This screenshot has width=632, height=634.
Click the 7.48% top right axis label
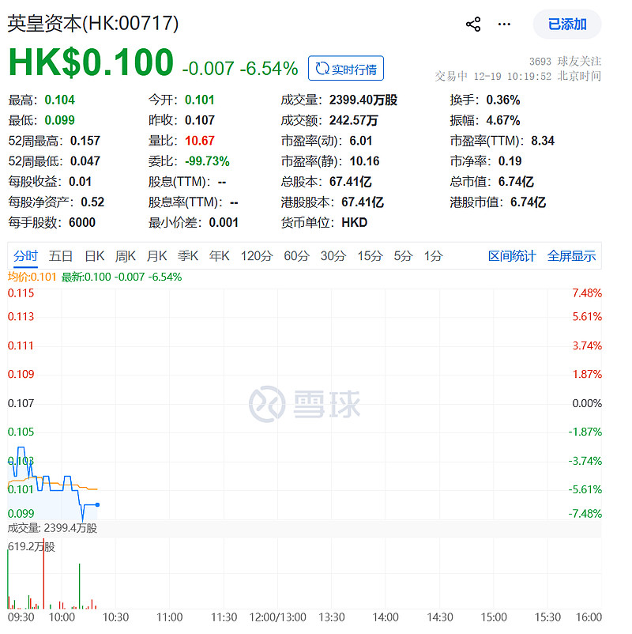[587, 293]
